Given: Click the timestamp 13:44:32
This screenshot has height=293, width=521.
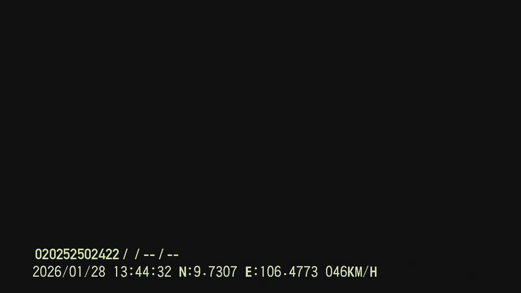Looking at the screenshot, I should [142, 272].
